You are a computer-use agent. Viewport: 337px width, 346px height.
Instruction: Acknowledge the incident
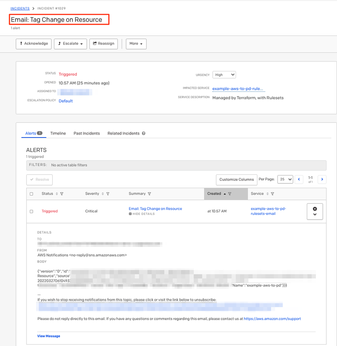(x=34, y=44)
